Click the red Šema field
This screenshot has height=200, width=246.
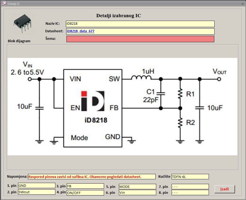140,39
